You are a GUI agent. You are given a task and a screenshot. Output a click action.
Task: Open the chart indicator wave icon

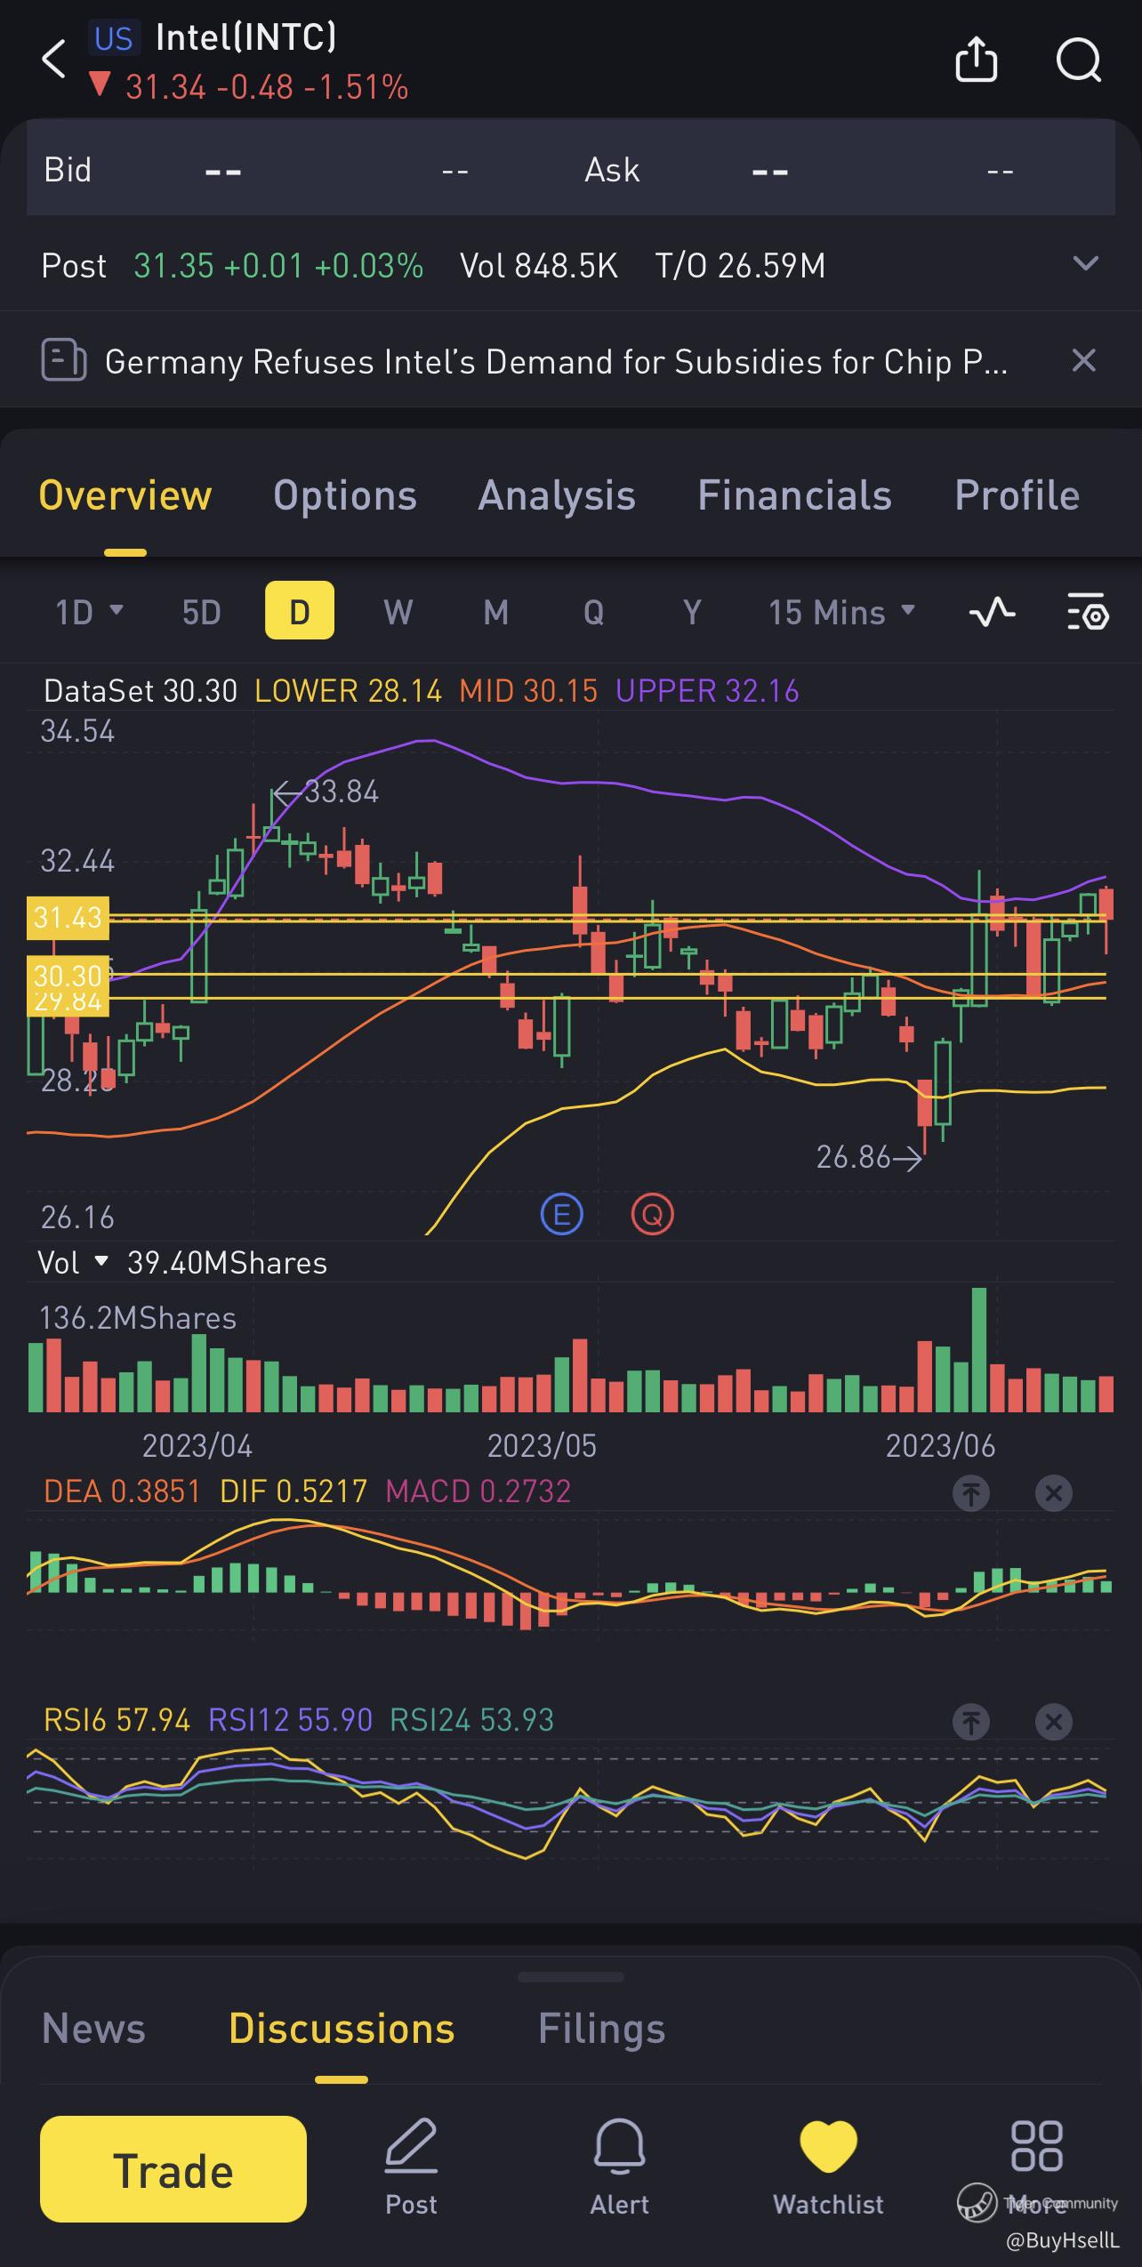(992, 612)
